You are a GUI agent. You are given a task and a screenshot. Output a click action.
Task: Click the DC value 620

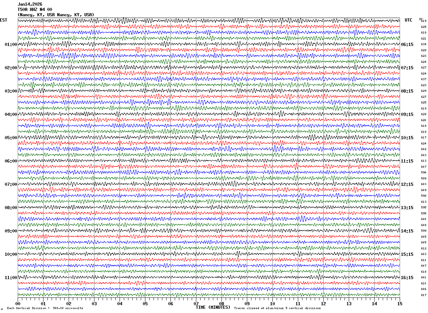click(423, 120)
